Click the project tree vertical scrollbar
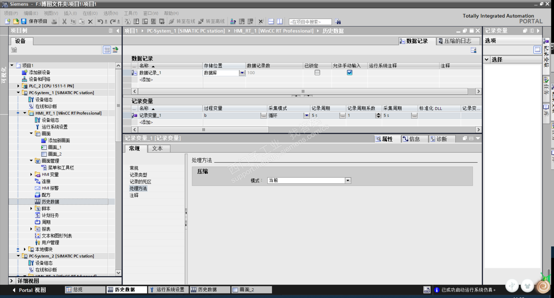The image size is (554, 298). click(x=118, y=105)
